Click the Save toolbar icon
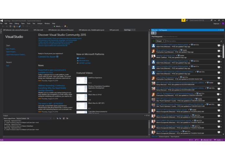The width and height of the screenshot is (225, 160). tap(17, 27)
